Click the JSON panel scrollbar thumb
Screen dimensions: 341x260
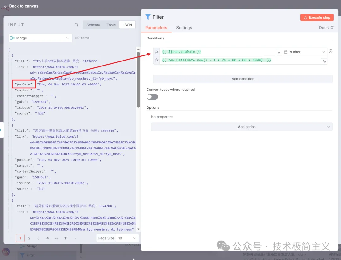(x=138, y=79)
